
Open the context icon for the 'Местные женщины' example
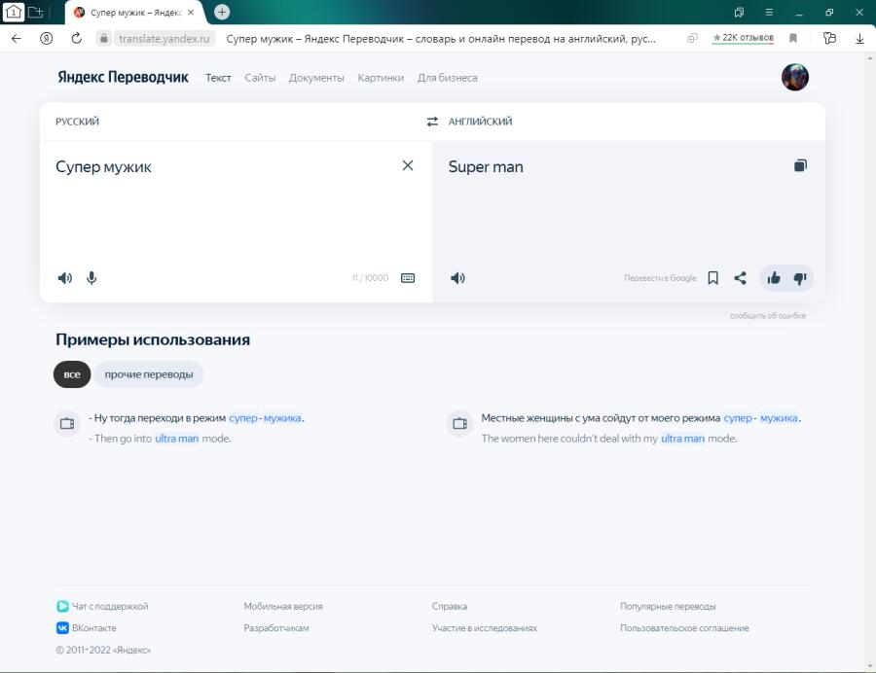click(459, 424)
